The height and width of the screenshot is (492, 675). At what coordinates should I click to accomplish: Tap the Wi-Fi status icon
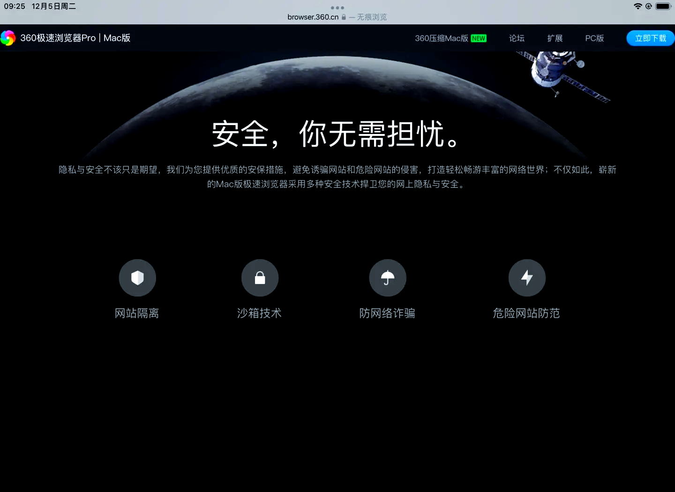tap(637, 6)
